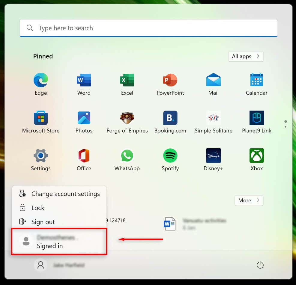This screenshot has height=285, width=296.
Task: Expand More recommended items
Action: click(249, 200)
